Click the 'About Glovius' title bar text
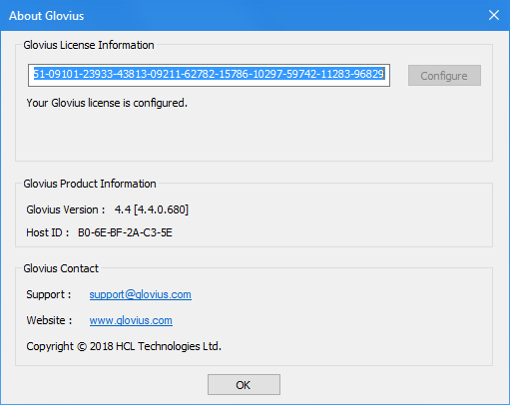Image resolution: width=510 pixels, height=405 pixels. [46, 16]
